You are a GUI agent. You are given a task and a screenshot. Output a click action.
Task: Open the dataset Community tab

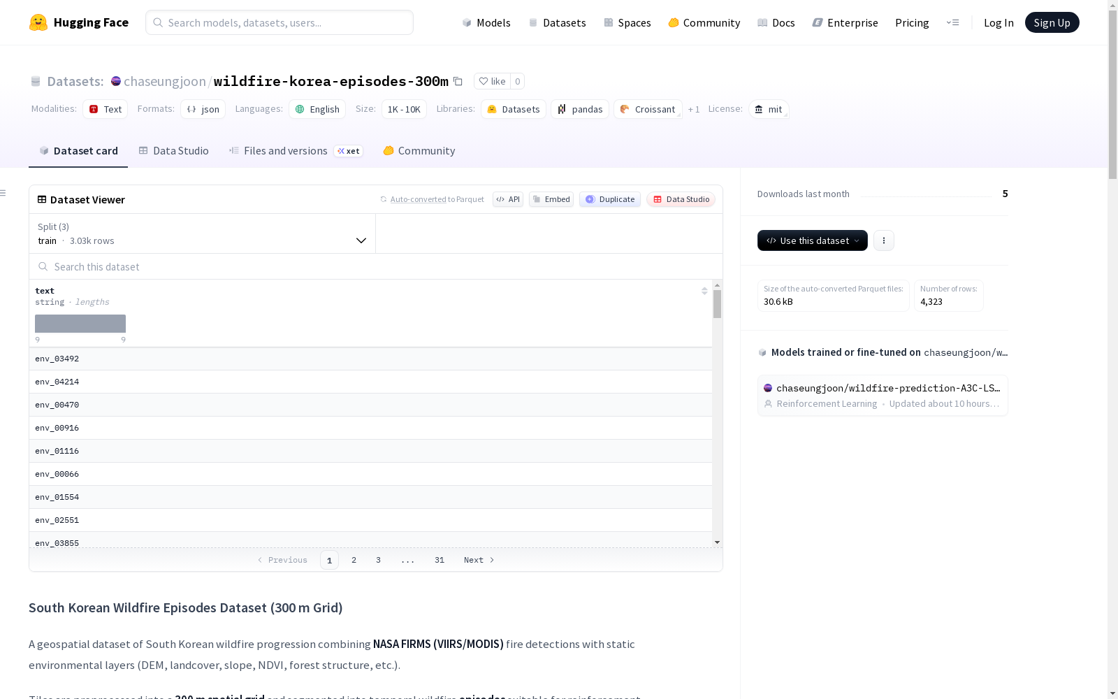click(419, 151)
